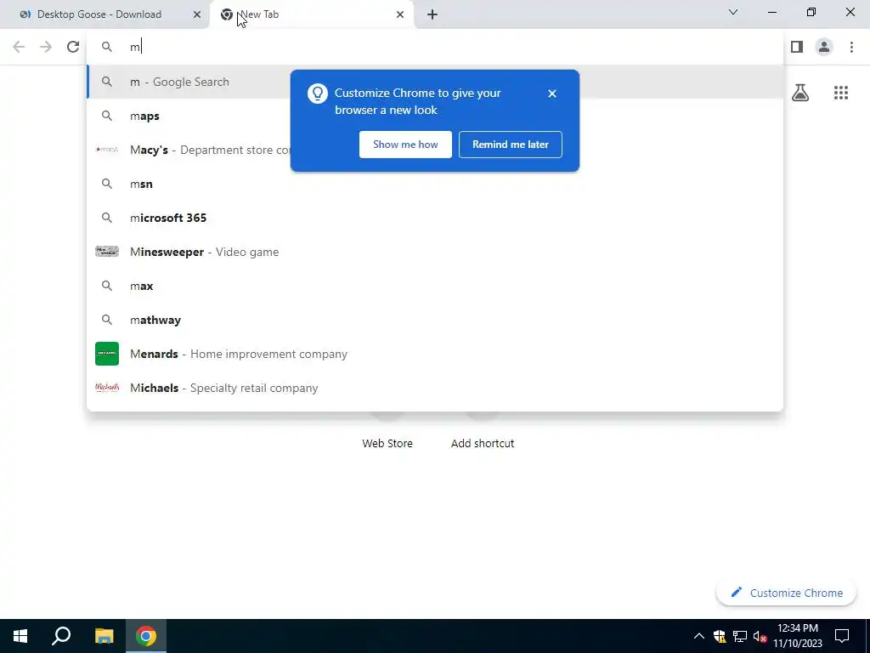The image size is (870, 653).
Task: Click the Add shortcut label
Action: [x=483, y=444]
